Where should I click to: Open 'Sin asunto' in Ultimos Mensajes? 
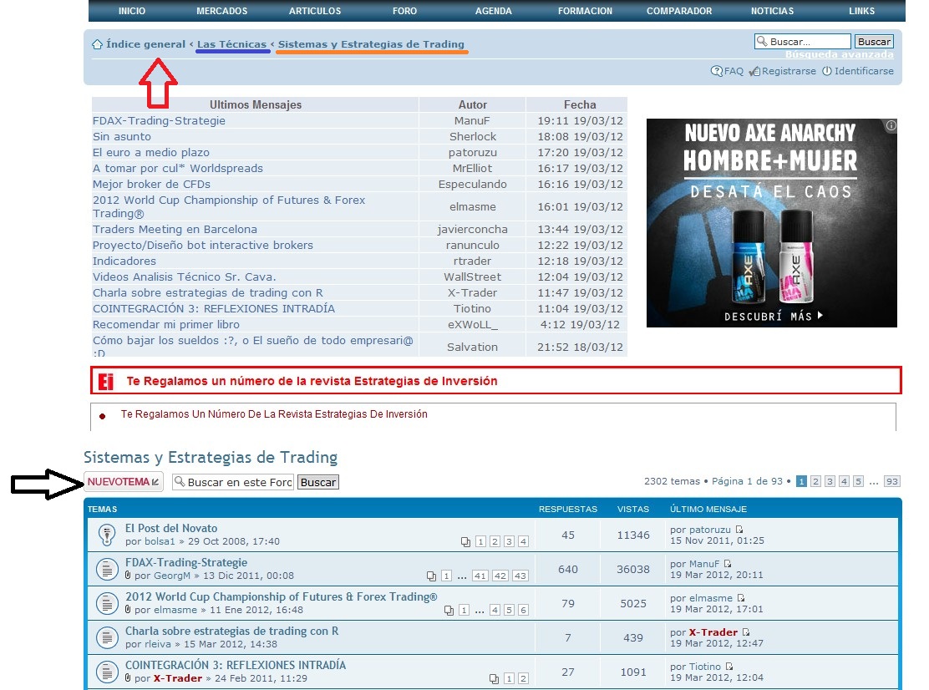click(x=121, y=137)
